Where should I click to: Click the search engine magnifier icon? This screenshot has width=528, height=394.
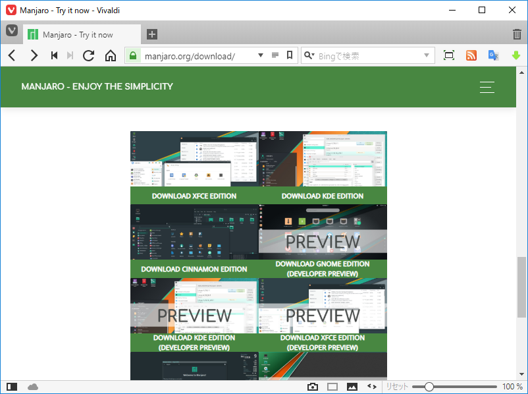click(309, 55)
